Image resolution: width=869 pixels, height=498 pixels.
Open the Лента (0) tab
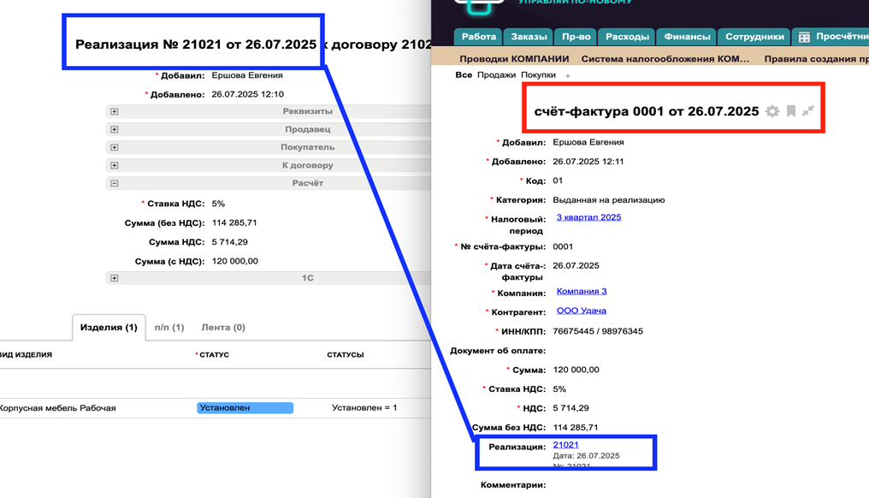tap(223, 328)
